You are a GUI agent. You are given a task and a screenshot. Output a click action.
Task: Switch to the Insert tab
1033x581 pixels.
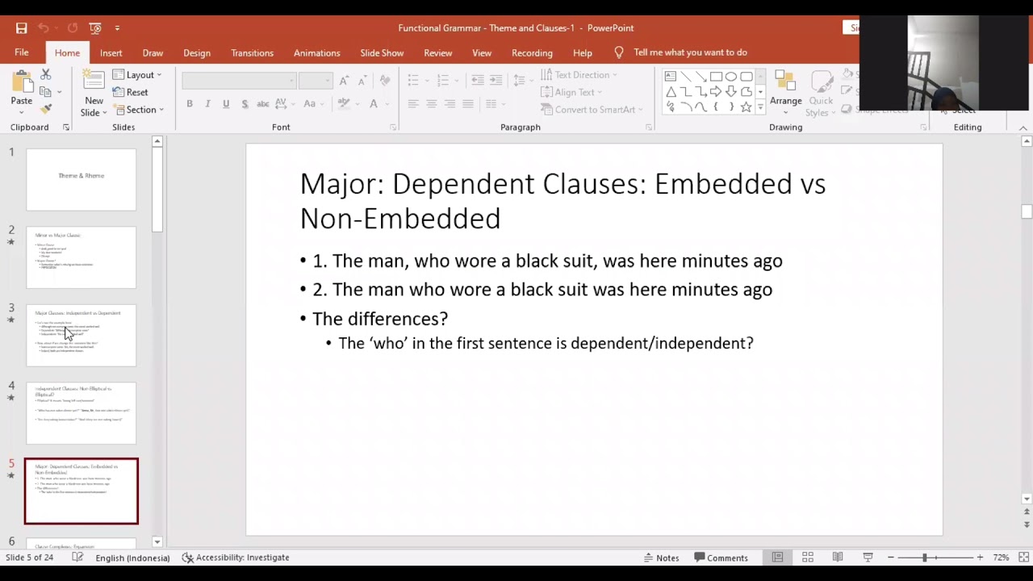(111, 52)
